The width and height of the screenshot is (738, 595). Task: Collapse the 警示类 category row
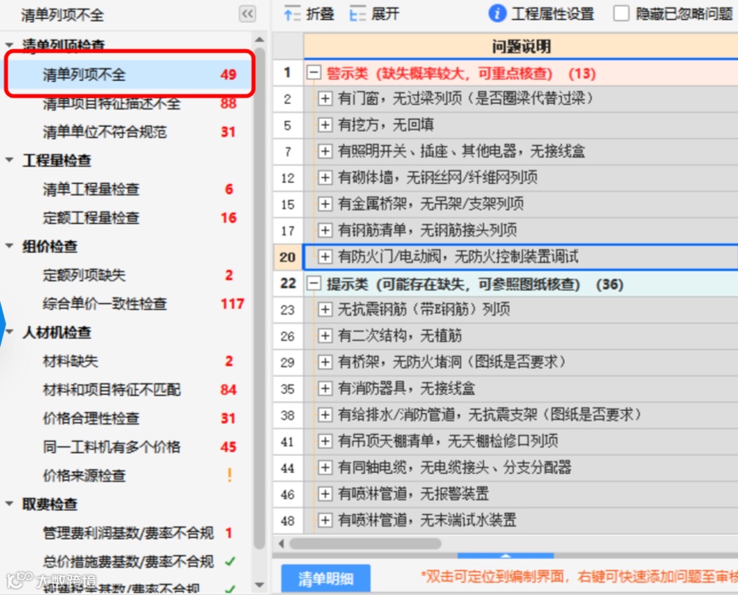(314, 73)
